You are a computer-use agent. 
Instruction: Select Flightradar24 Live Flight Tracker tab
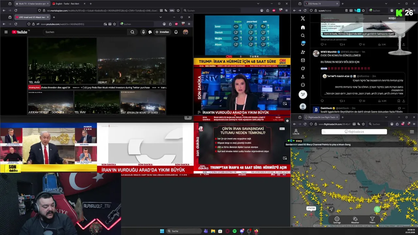(x=322, y=117)
